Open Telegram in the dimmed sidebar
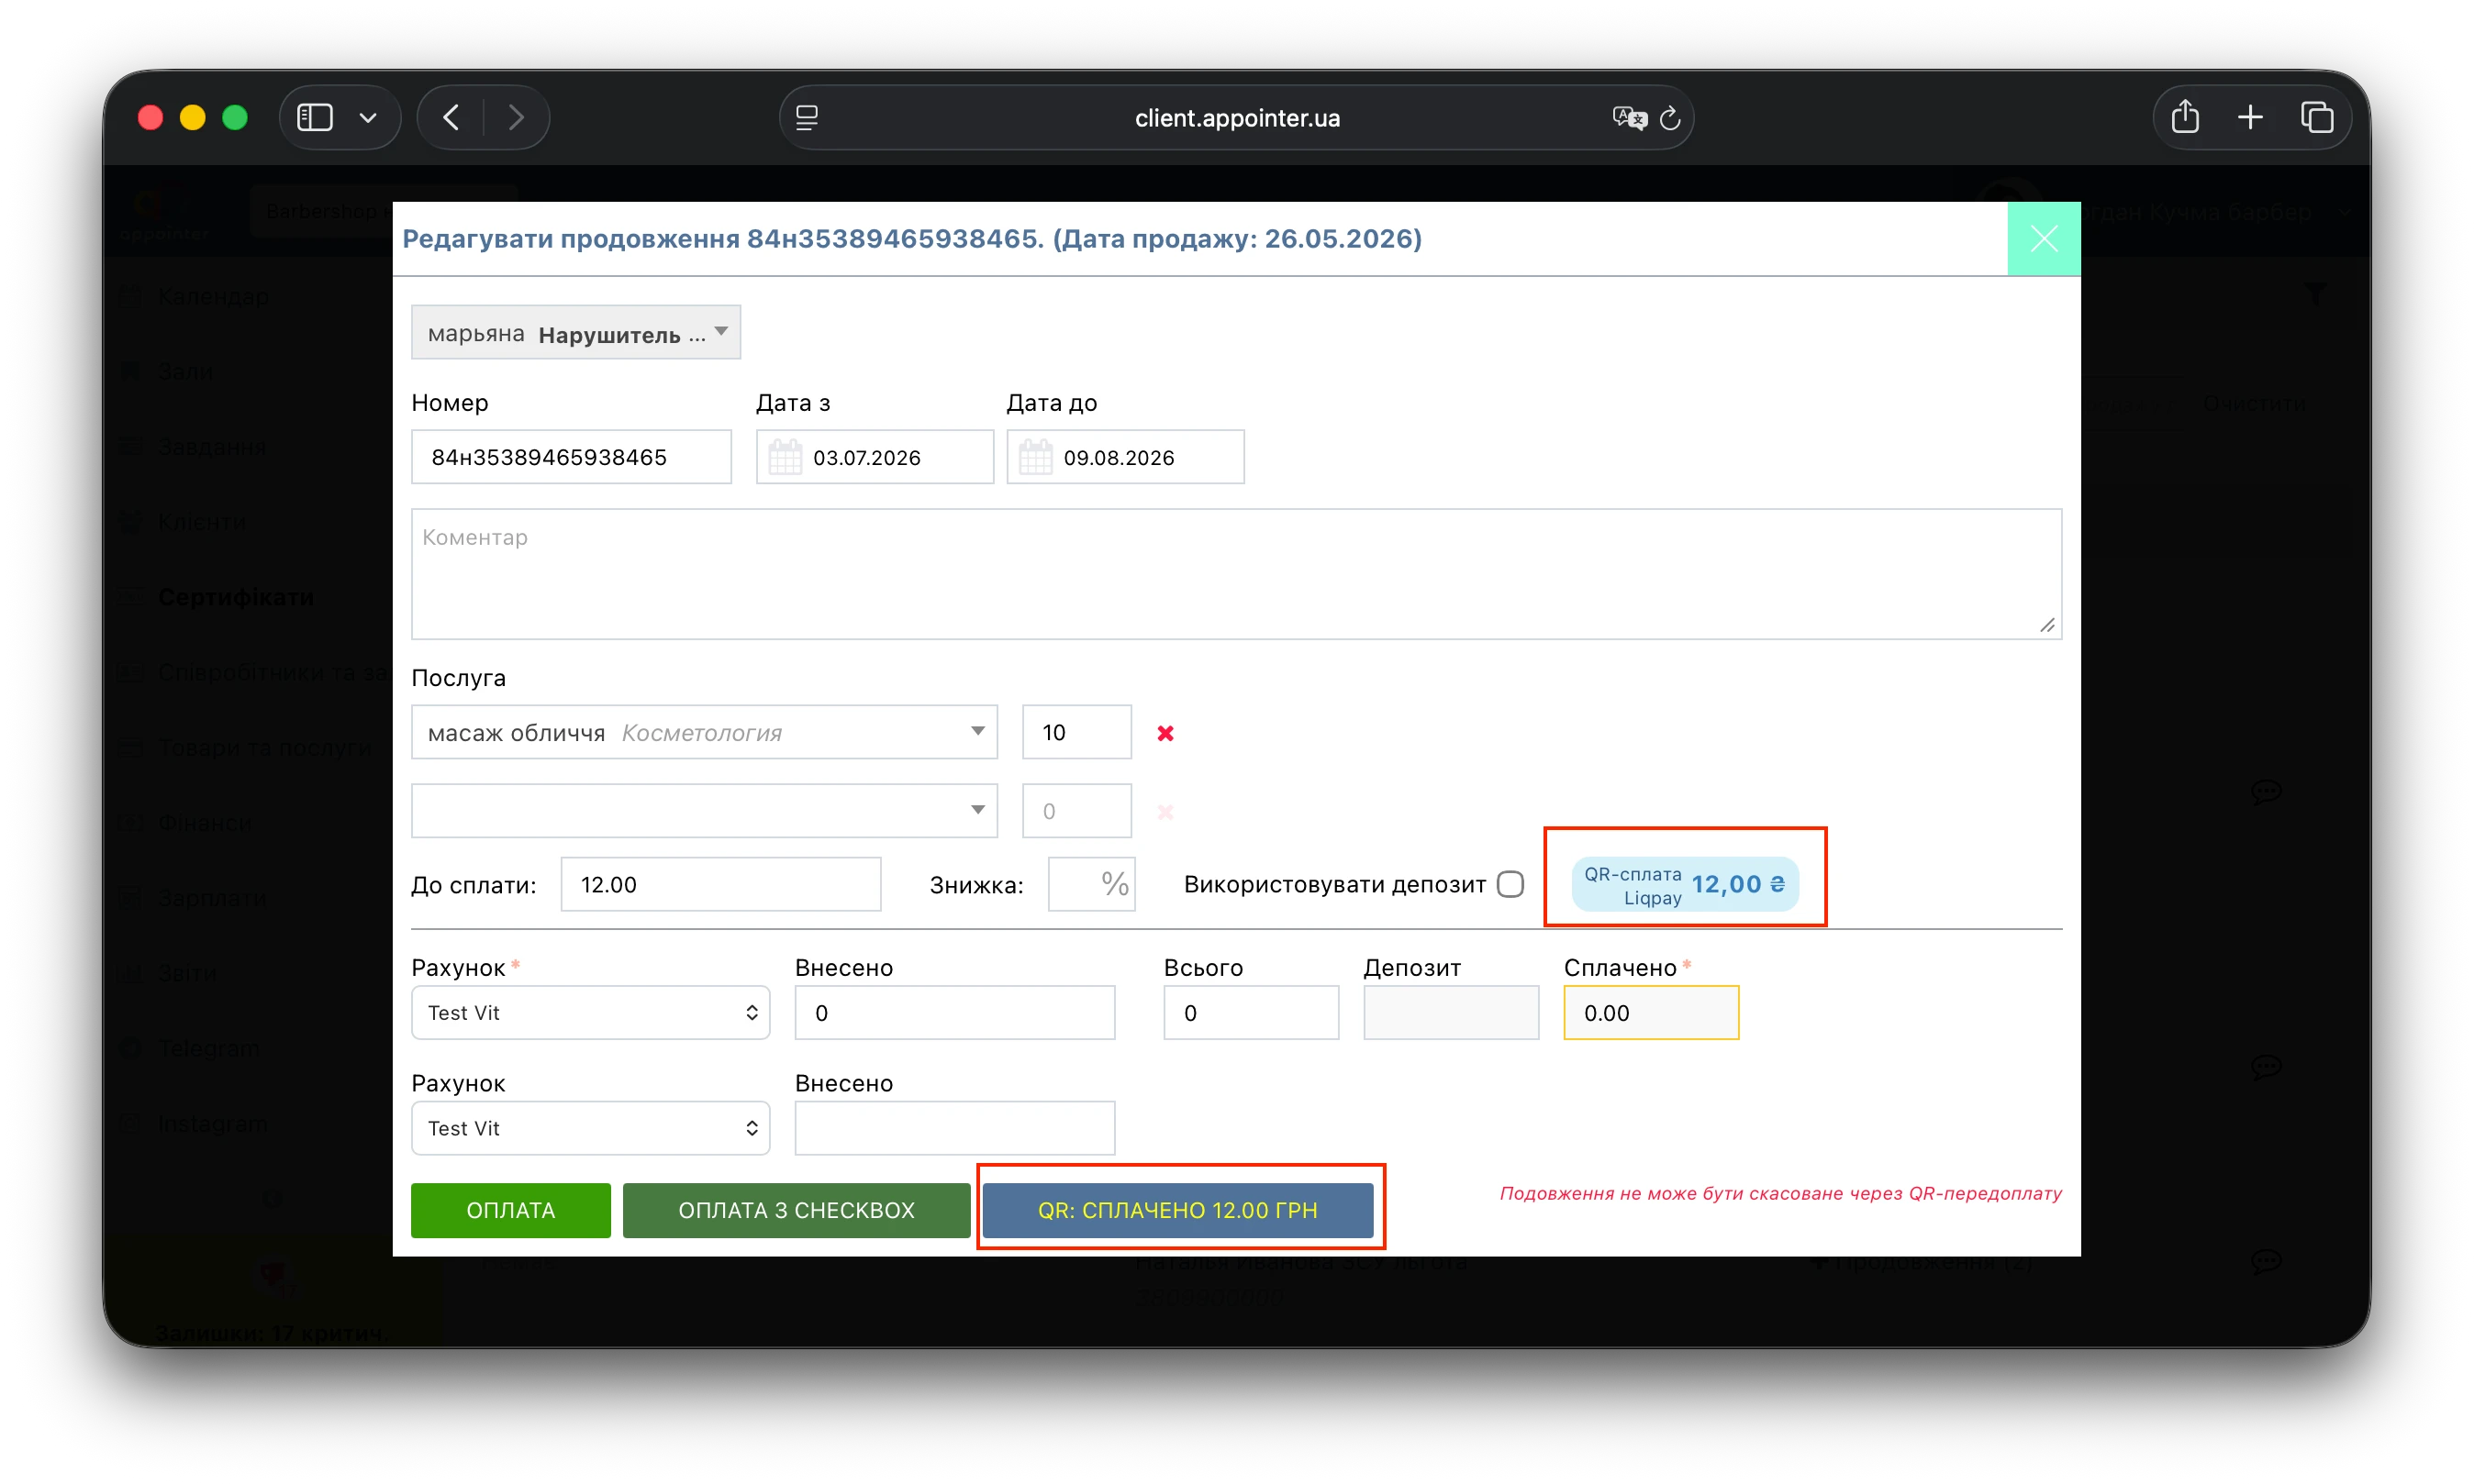2474x1484 pixels. click(x=209, y=1048)
